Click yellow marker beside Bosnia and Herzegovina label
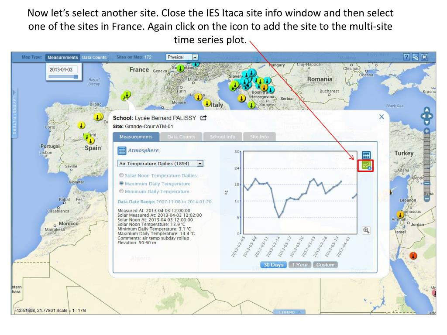The width and height of the screenshot is (447, 335). click(242, 99)
